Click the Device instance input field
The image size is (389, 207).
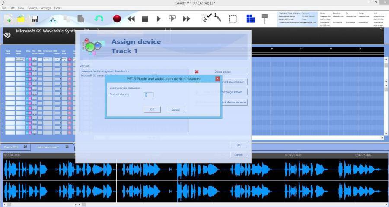149,94
